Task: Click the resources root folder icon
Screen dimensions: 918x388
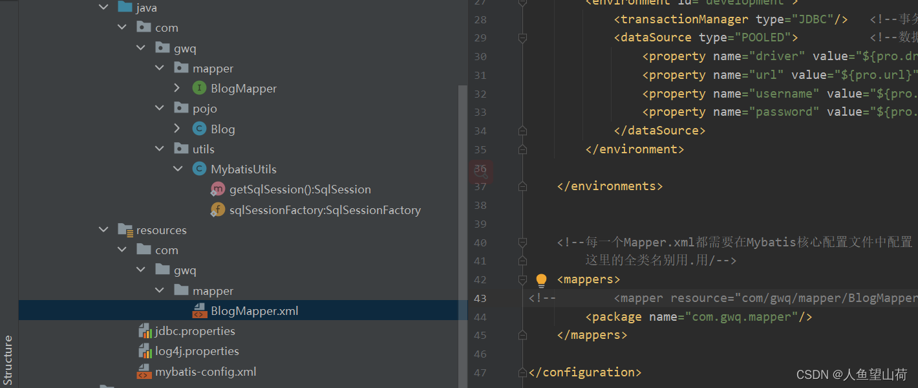Action: click(125, 230)
